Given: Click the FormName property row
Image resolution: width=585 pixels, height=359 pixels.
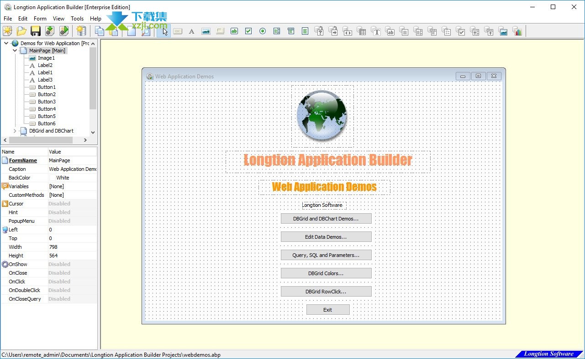Looking at the screenshot, I should pos(49,160).
